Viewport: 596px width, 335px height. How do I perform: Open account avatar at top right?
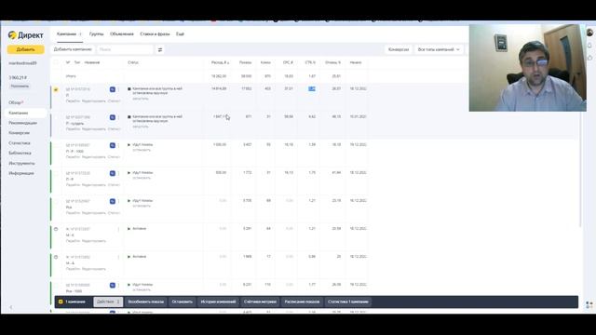click(x=589, y=33)
